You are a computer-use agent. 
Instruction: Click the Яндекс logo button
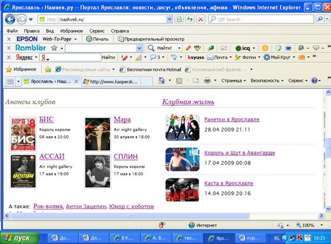[24, 57]
